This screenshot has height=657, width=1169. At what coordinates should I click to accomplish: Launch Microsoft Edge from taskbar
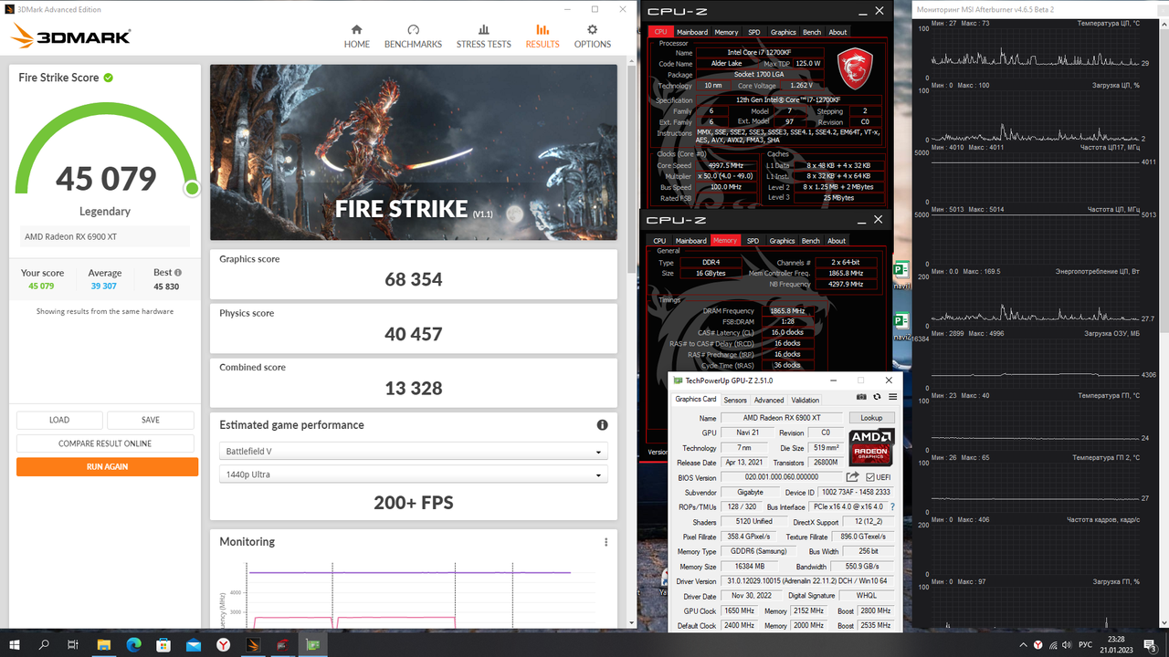[x=133, y=644]
